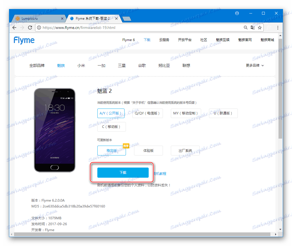
Task: Go back using the browser back arrow
Action: coord(14,28)
